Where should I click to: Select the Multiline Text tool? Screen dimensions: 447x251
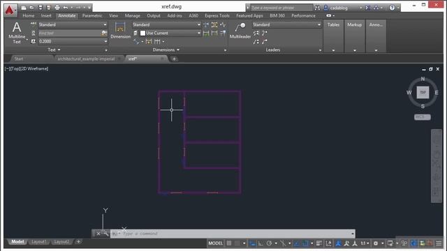point(17,33)
